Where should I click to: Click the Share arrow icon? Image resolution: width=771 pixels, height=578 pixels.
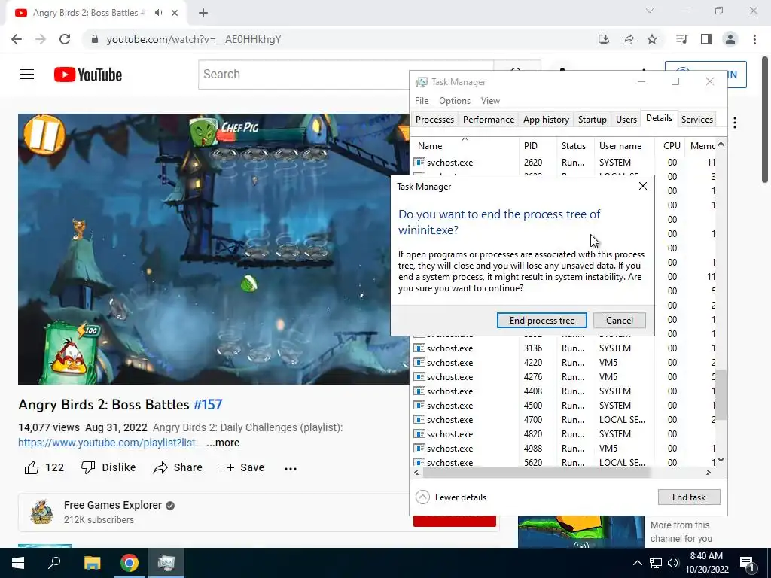click(x=160, y=467)
